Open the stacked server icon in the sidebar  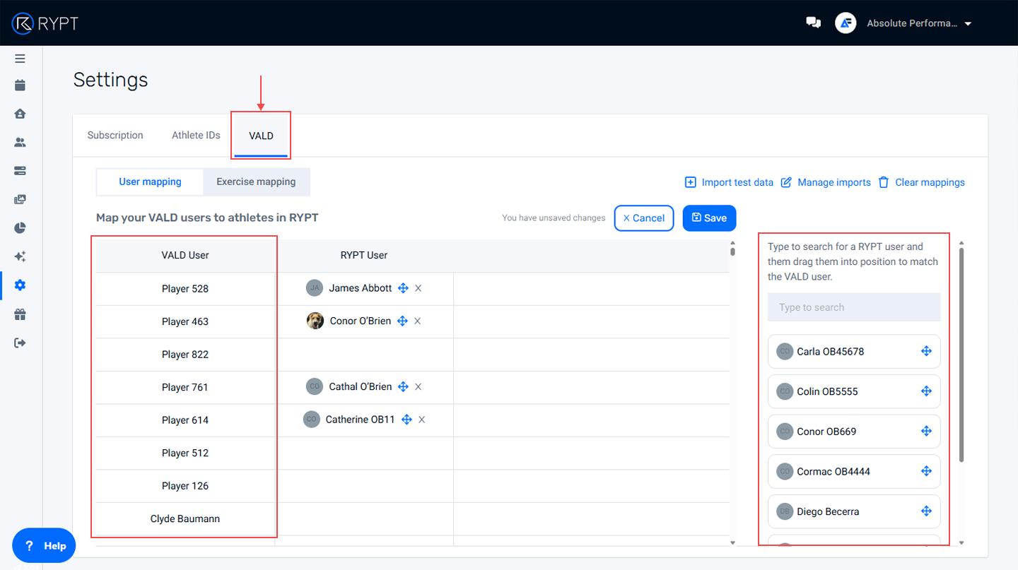[20, 170]
